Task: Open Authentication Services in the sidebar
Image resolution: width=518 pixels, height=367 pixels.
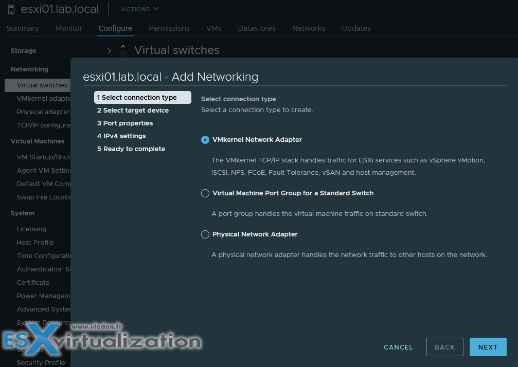Action: click(x=44, y=269)
